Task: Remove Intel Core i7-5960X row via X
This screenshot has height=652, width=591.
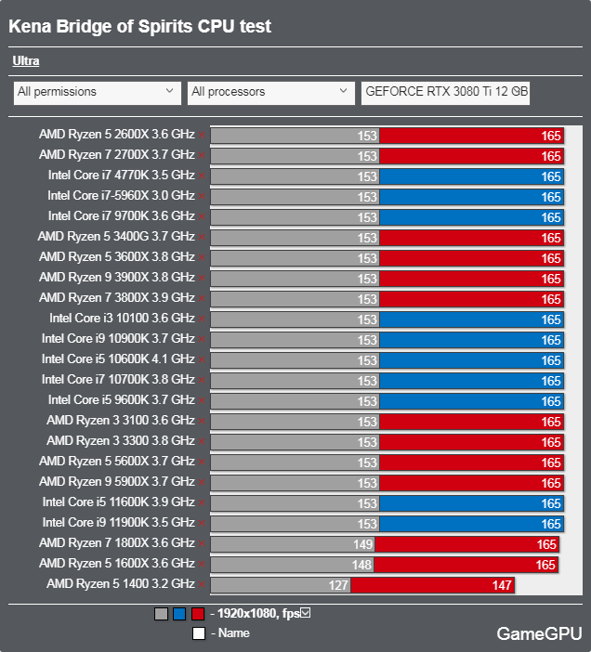Action: pos(202,196)
